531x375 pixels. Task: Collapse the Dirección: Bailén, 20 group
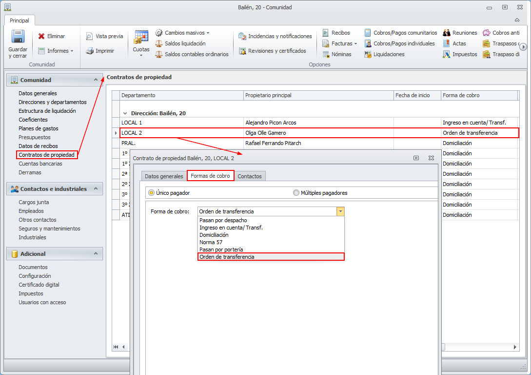coord(125,113)
